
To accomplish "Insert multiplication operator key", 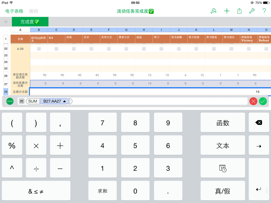I will (x=36, y=145).
